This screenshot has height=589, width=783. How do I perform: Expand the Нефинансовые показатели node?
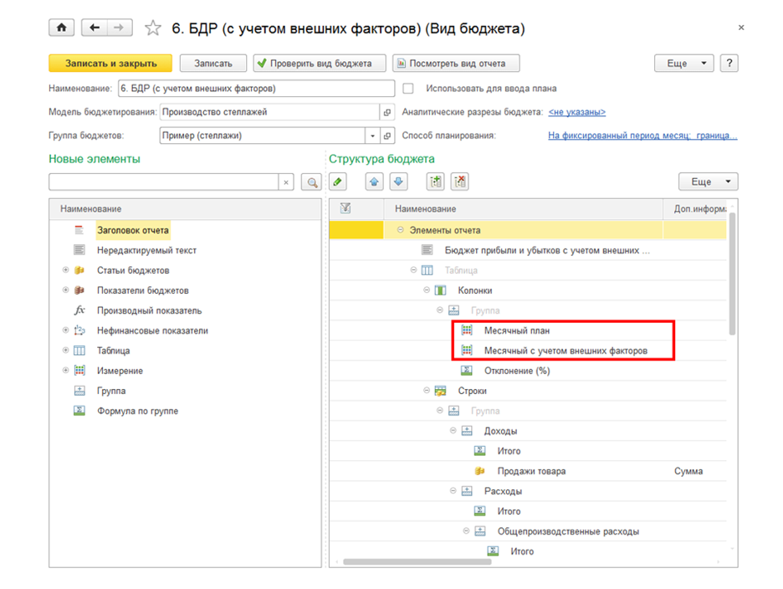[x=65, y=330]
